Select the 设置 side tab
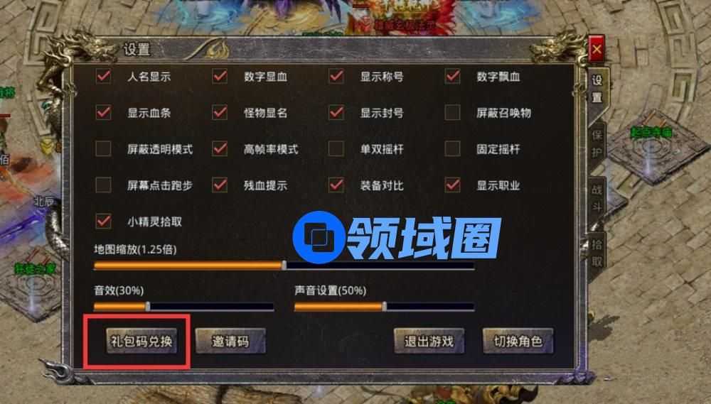Screen dimensions: 711x404 [597, 89]
